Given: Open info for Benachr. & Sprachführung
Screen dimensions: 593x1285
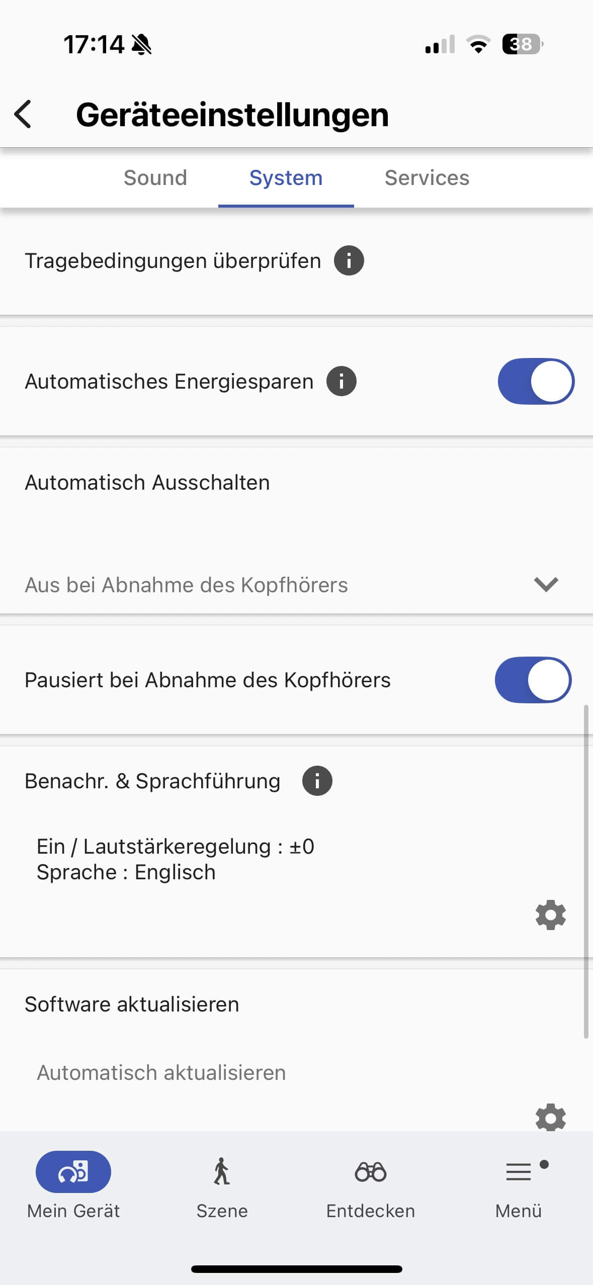Looking at the screenshot, I should 317,781.
